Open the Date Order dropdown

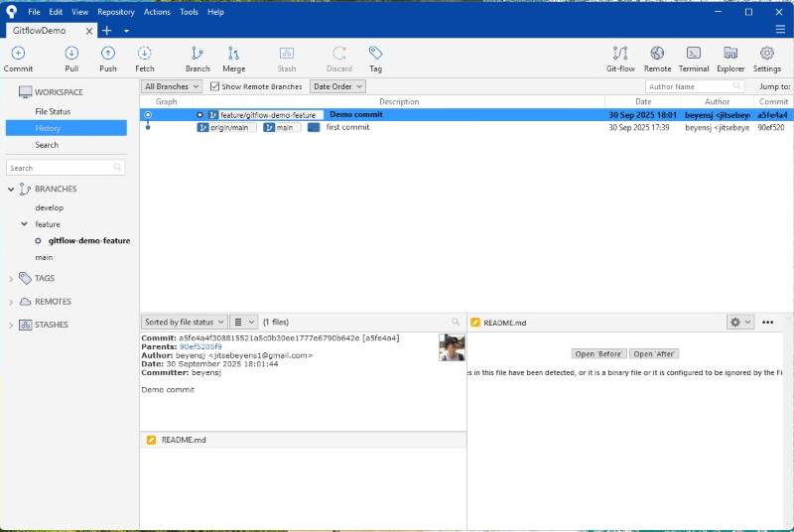point(337,87)
